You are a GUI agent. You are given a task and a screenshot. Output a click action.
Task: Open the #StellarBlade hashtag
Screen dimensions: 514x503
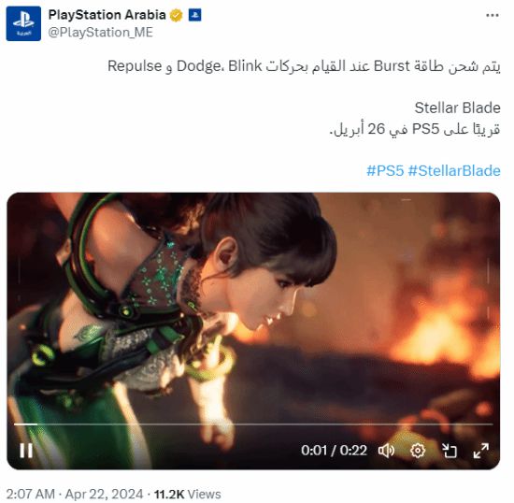(454, 171)
